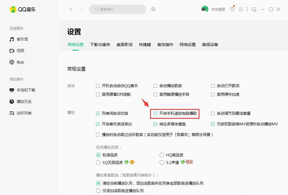Open the 音频设备 settings tab
The height and width of the screenshot is (195, 288).
tap(210, 45)
